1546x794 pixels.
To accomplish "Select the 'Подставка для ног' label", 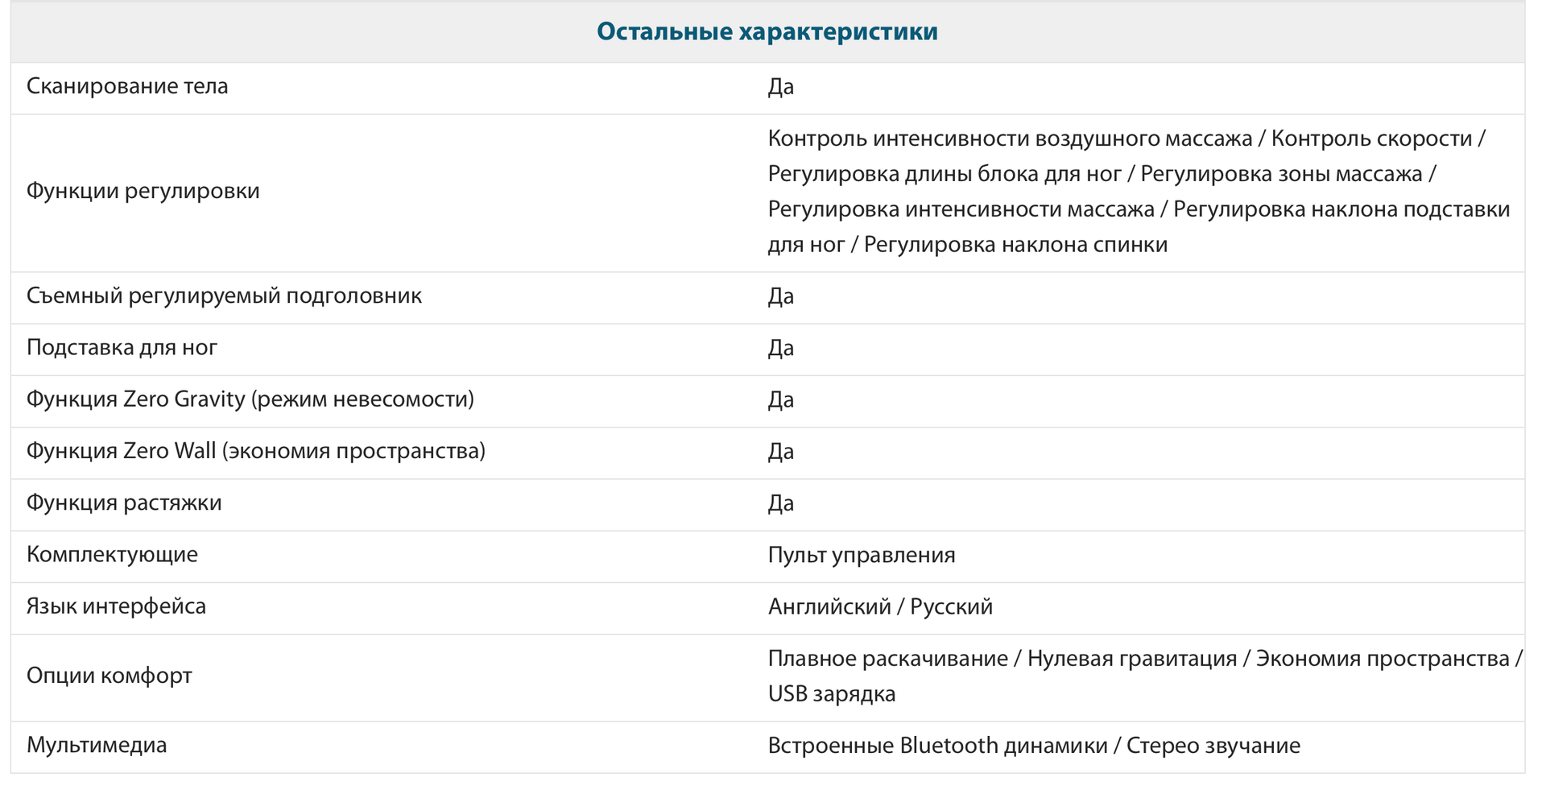I will coord(122,348).
